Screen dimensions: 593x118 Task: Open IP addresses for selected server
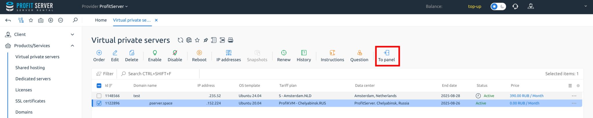pos(228,53)
